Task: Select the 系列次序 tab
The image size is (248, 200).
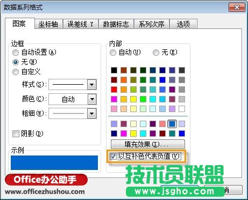Action: [x=152, y=24]
